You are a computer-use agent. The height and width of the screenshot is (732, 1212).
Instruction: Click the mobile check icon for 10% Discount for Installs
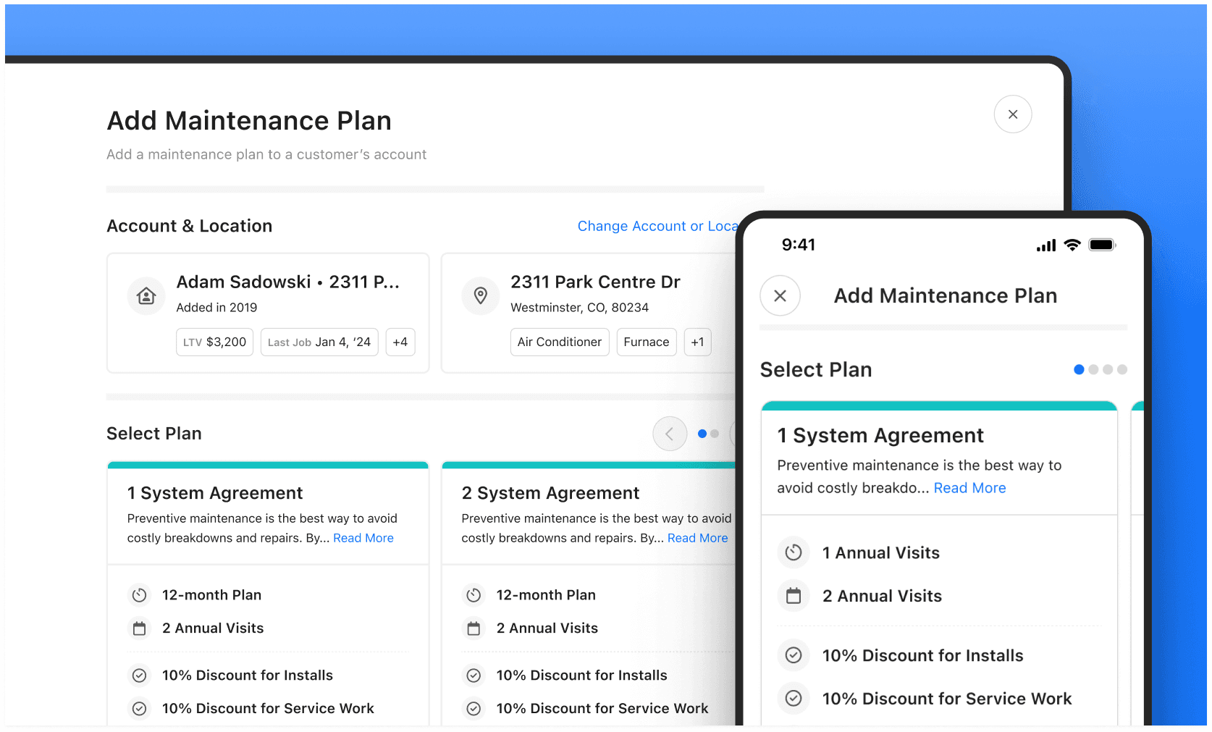pyautogui.click(x=794, y=655)
